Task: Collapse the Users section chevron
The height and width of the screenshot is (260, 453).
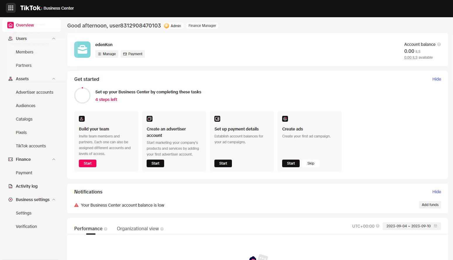Action: 54,39
